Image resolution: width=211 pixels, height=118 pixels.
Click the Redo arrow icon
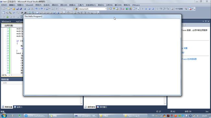42,9
